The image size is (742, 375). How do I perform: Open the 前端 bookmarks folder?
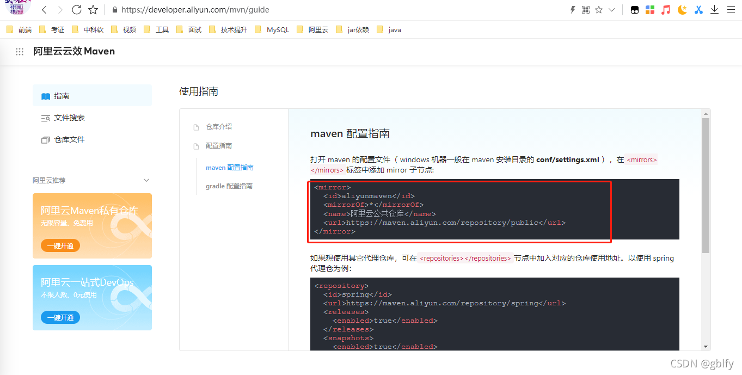click(x=19, y=30)
